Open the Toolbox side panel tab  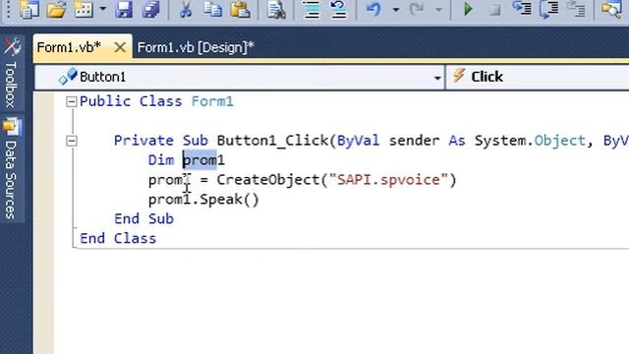click(12, 74)
